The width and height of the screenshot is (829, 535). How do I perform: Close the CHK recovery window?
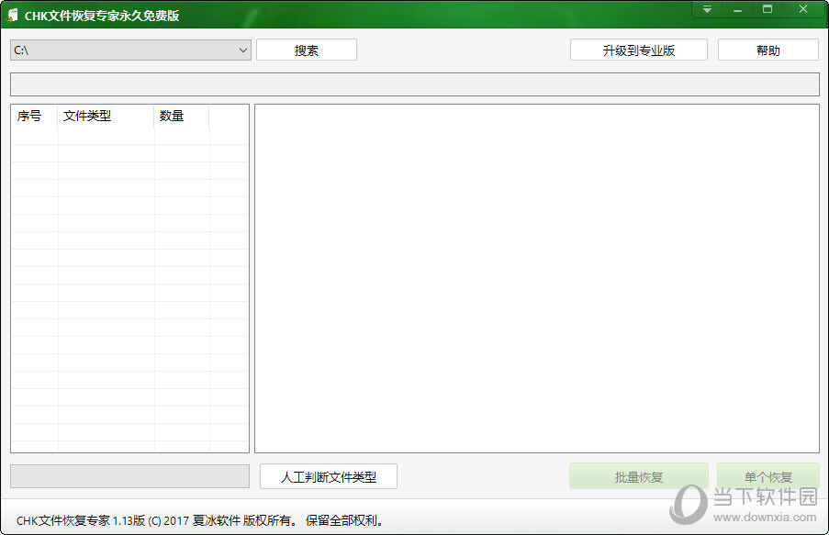point(803,9)
